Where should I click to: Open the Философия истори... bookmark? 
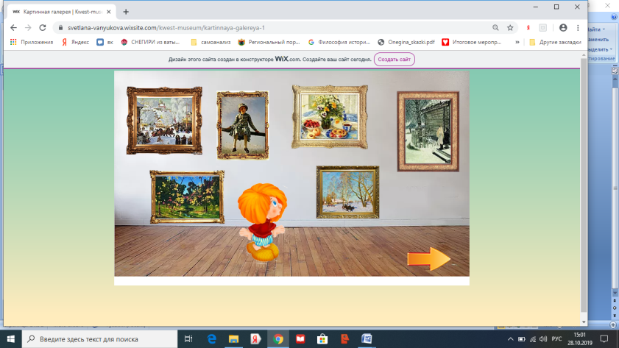[339, 42]
